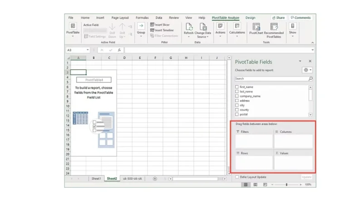Click the zoom slider handle
The image size is (363, 202).
[287, 184]
